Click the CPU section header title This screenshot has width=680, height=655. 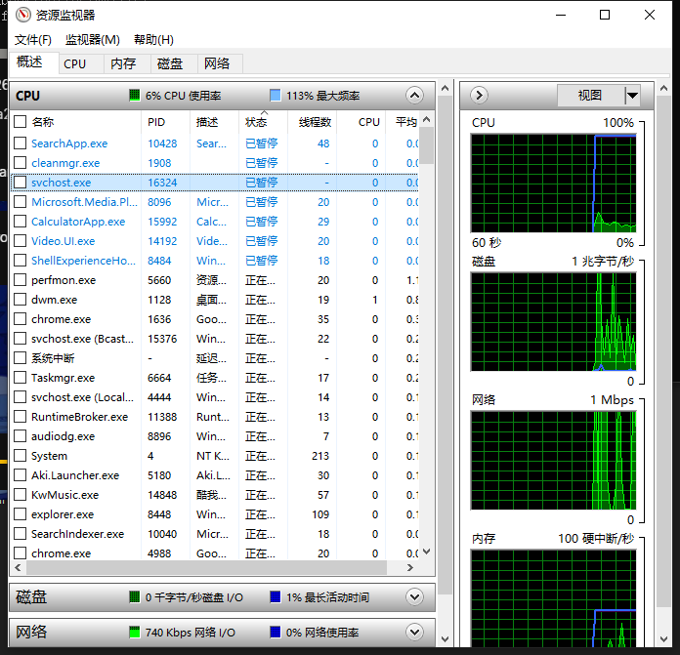tap(27, 96)
